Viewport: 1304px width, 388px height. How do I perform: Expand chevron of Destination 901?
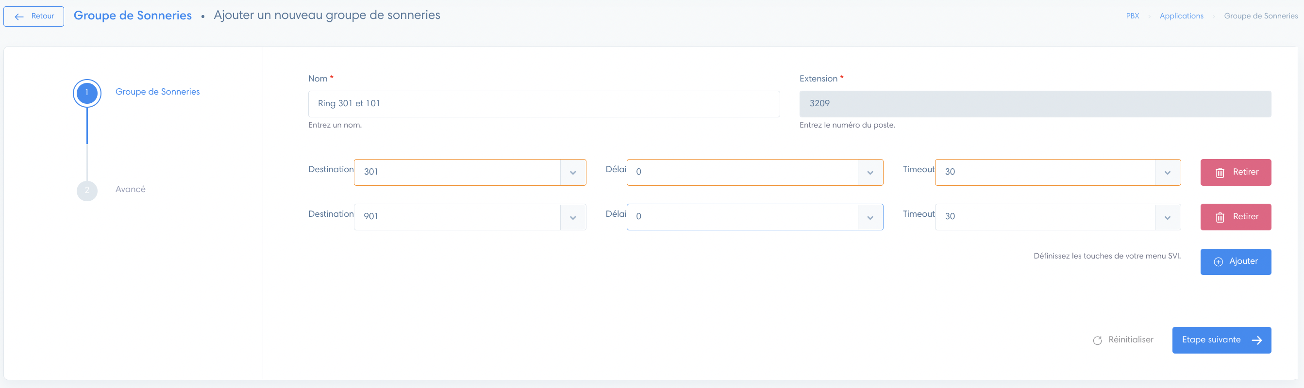pos(573,218)
